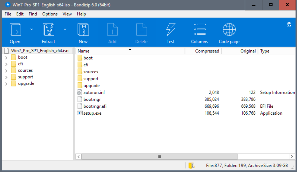Click the Delete toolbar icon
Image resolution: width=297 pixels, height=172 pixels.
coord(142,29)
